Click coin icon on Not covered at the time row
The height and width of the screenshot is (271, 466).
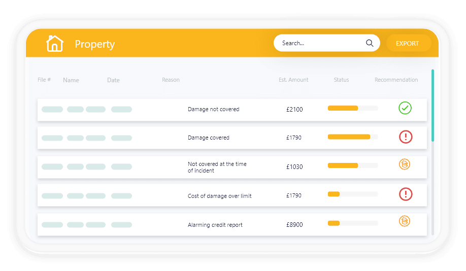[x=405, y=164]
